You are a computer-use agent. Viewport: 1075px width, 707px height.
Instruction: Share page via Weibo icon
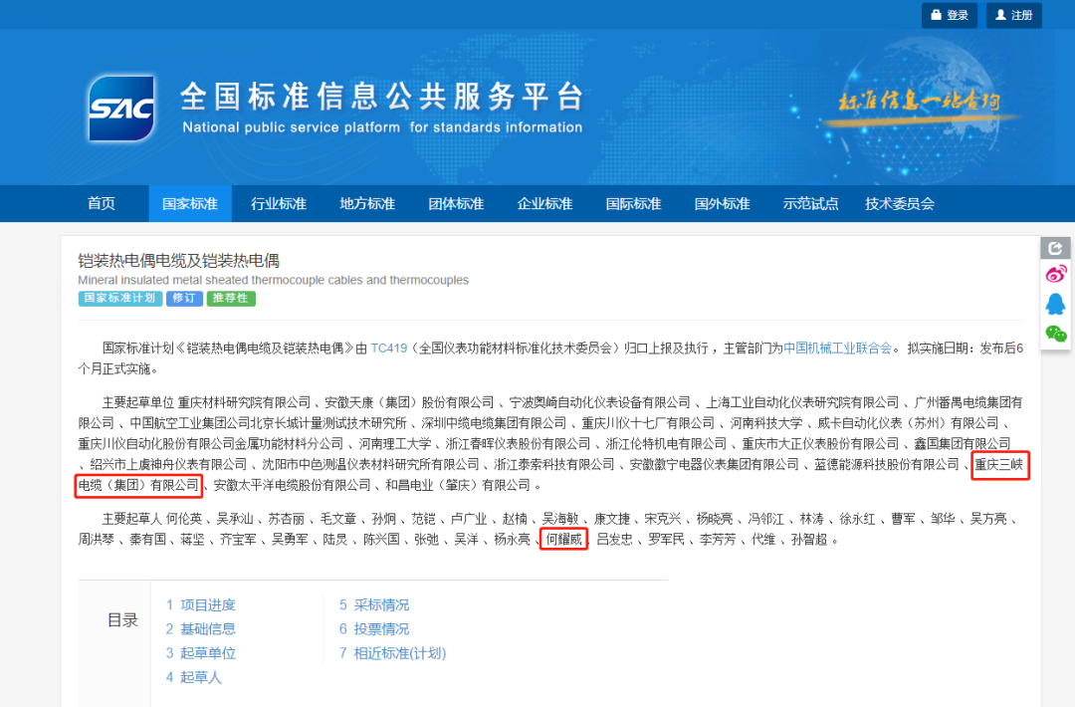[1056, 274]
